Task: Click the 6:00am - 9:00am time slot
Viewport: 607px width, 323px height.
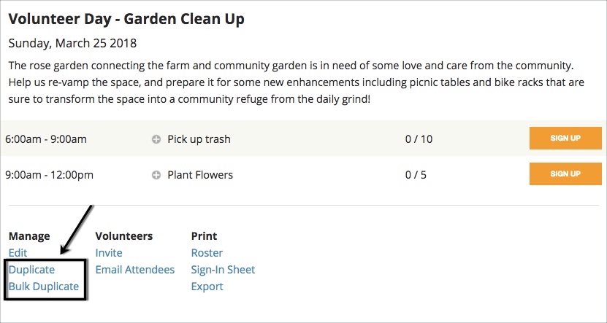Action: [x=46, y=139]
